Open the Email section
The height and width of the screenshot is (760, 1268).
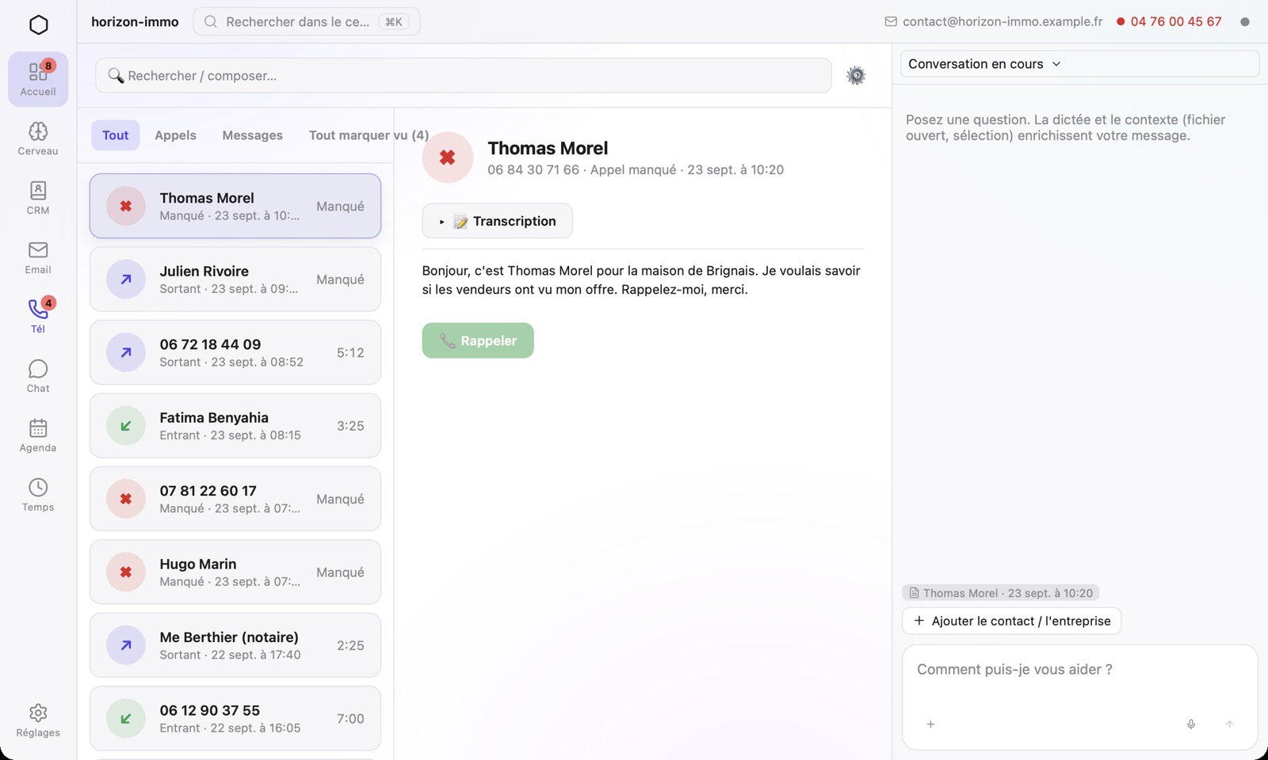pos(38,257)
